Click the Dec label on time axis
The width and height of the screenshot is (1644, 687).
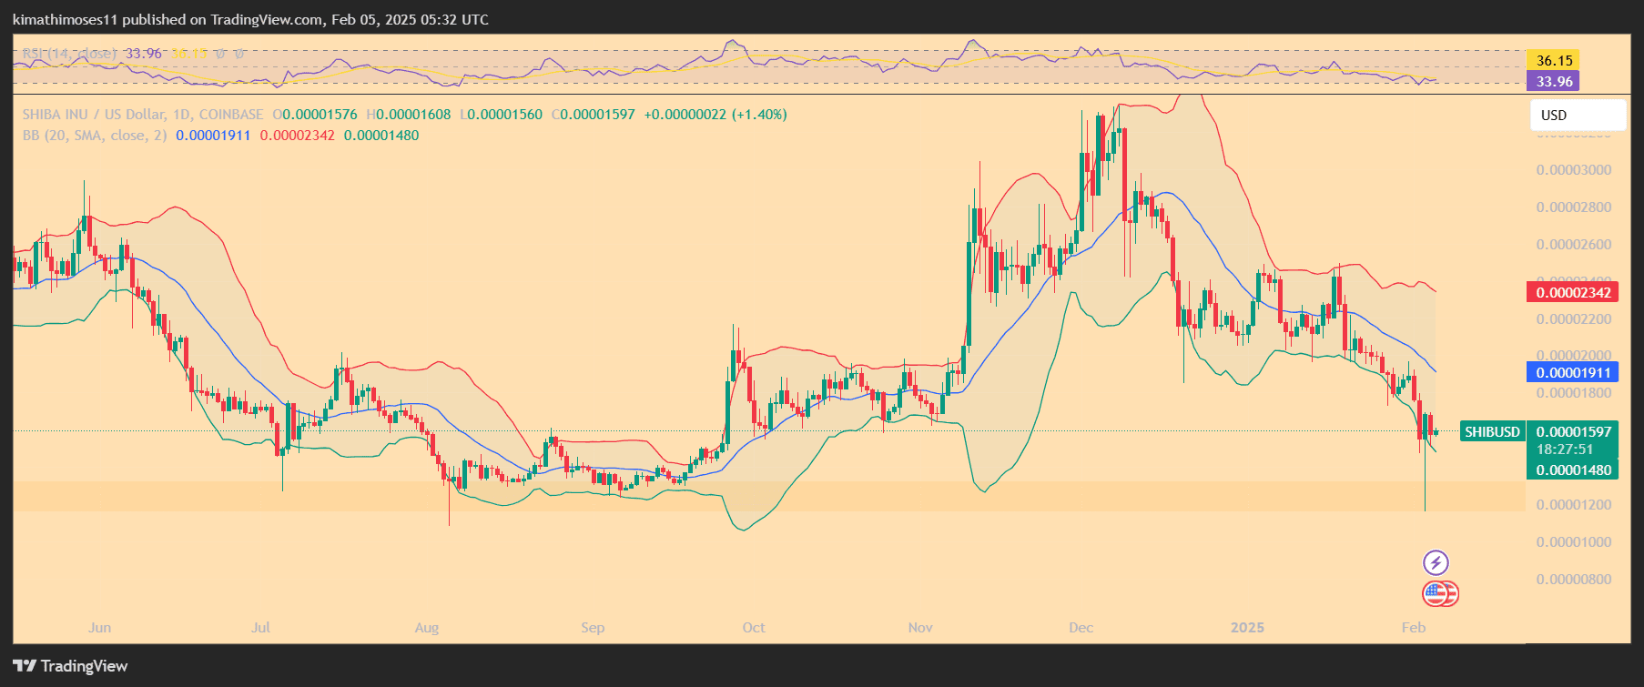click(1081, 627)
